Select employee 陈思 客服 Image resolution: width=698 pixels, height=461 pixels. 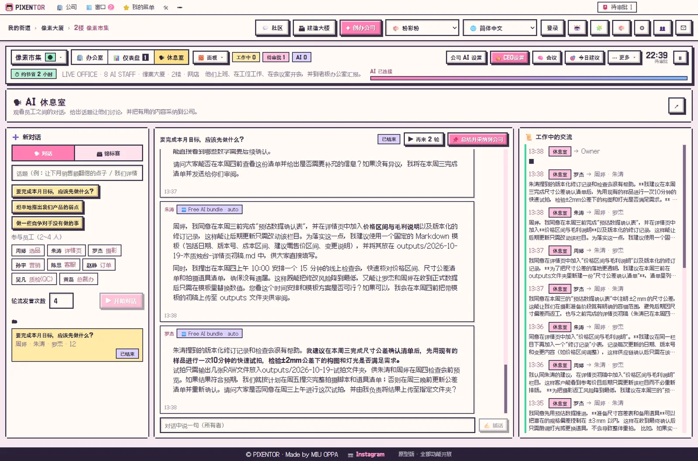[63, 265]
